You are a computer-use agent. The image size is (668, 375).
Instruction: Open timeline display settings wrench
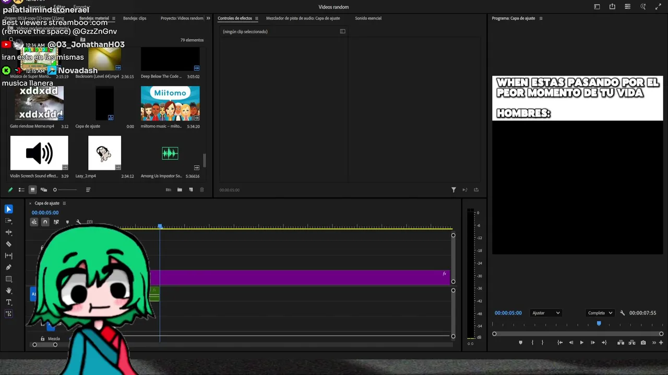[78, 222]
